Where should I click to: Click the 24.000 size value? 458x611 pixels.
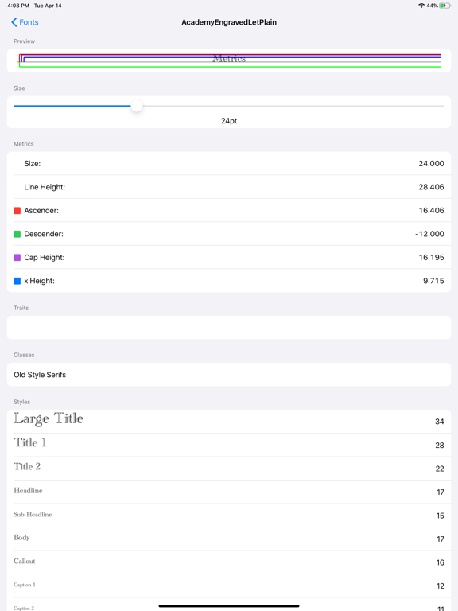tap(431, 164)
